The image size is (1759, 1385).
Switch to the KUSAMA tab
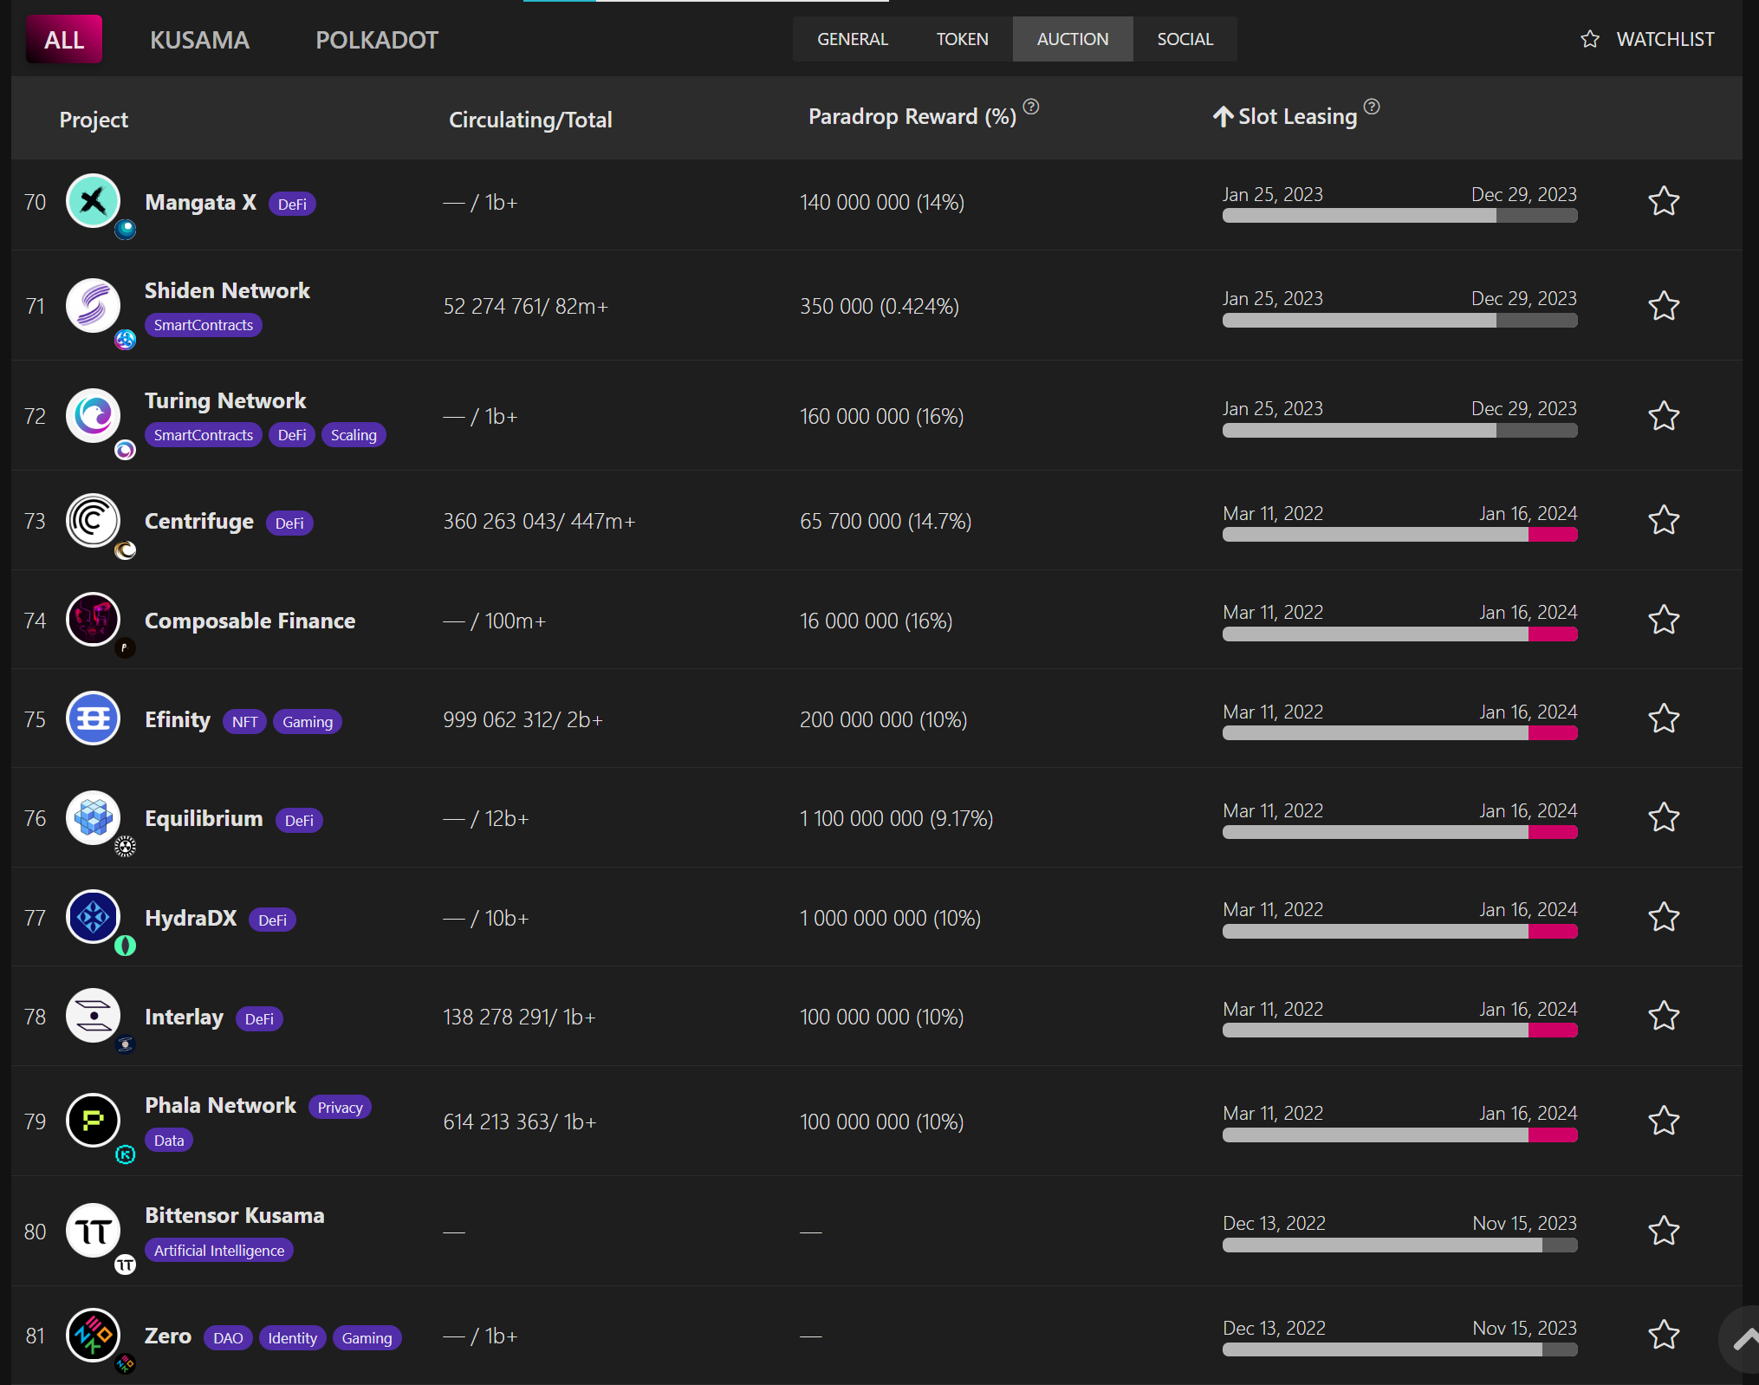[199, 40]
